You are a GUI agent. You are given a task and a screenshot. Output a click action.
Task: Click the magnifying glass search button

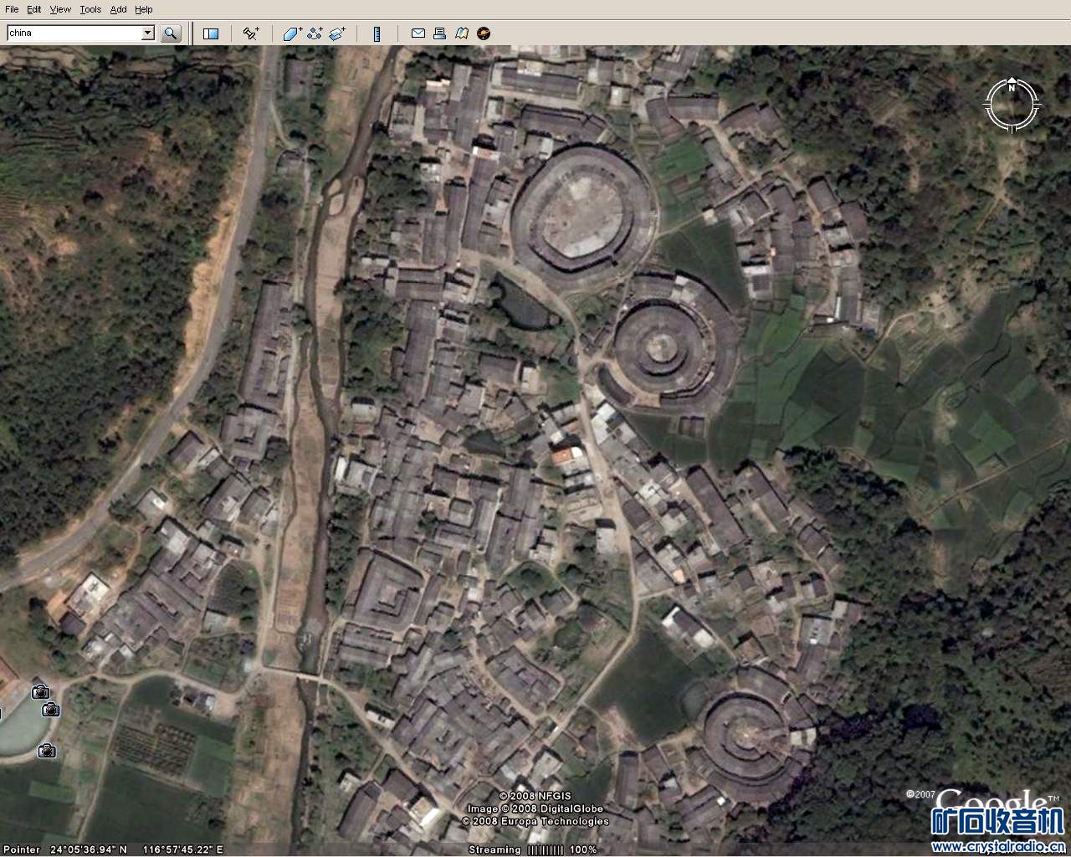pos(171,33)
